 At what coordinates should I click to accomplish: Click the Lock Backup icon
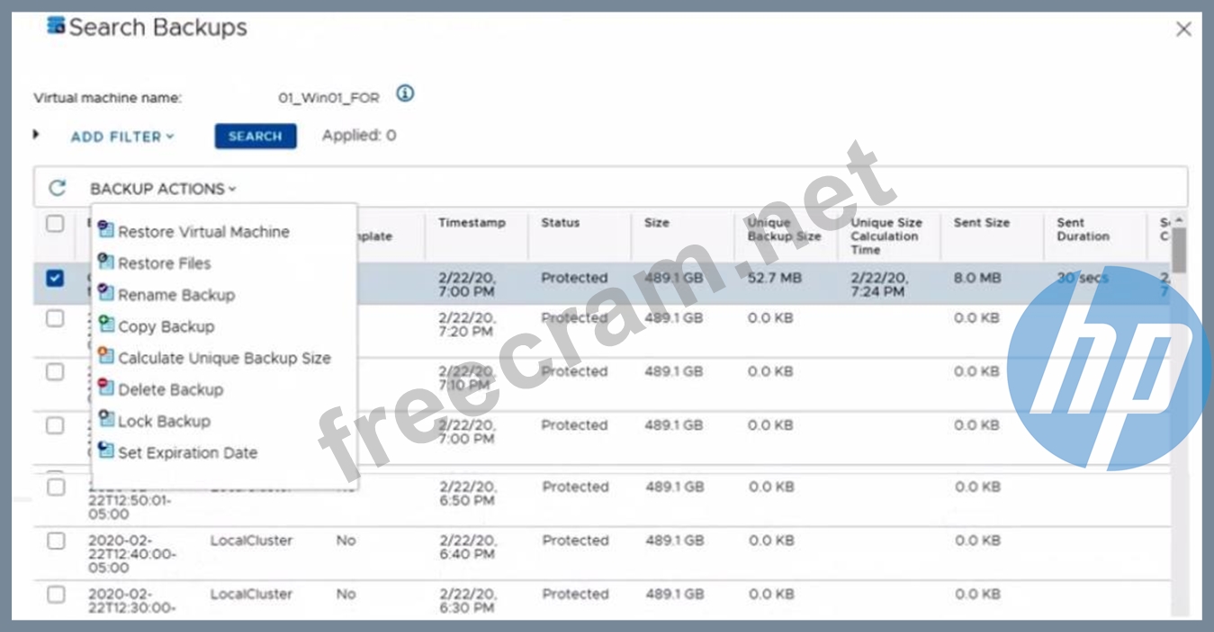point(106,419)
